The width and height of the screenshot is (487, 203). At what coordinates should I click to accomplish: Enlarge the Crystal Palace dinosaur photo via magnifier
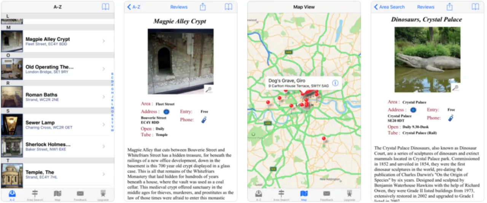[x=455, y=88]
